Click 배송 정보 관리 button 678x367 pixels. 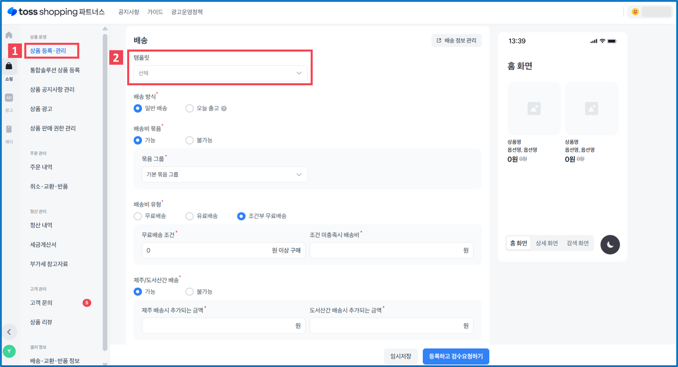click(456, 40)
